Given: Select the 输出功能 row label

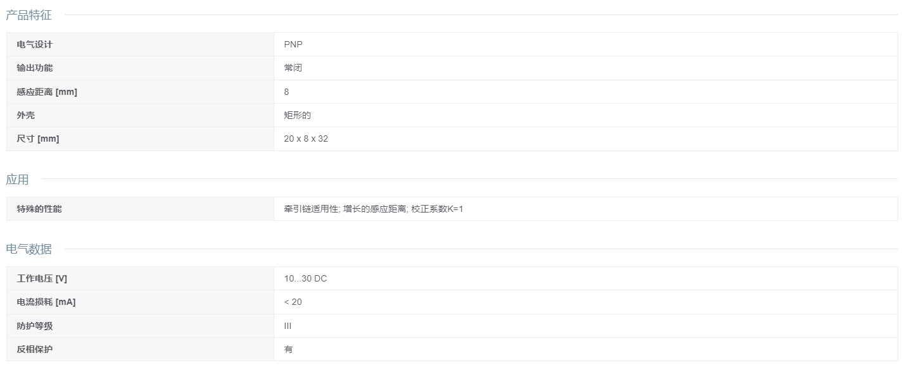Looking at the screenshot, I should pos(34,68).
